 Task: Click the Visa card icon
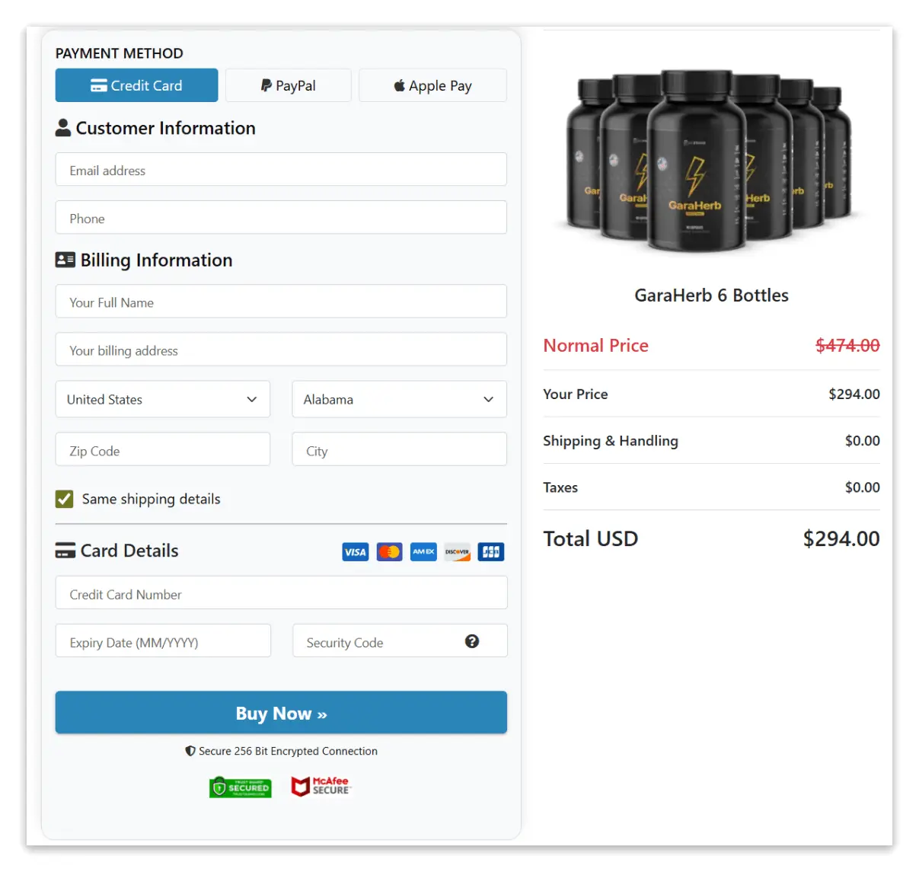[x=355, y=551]
